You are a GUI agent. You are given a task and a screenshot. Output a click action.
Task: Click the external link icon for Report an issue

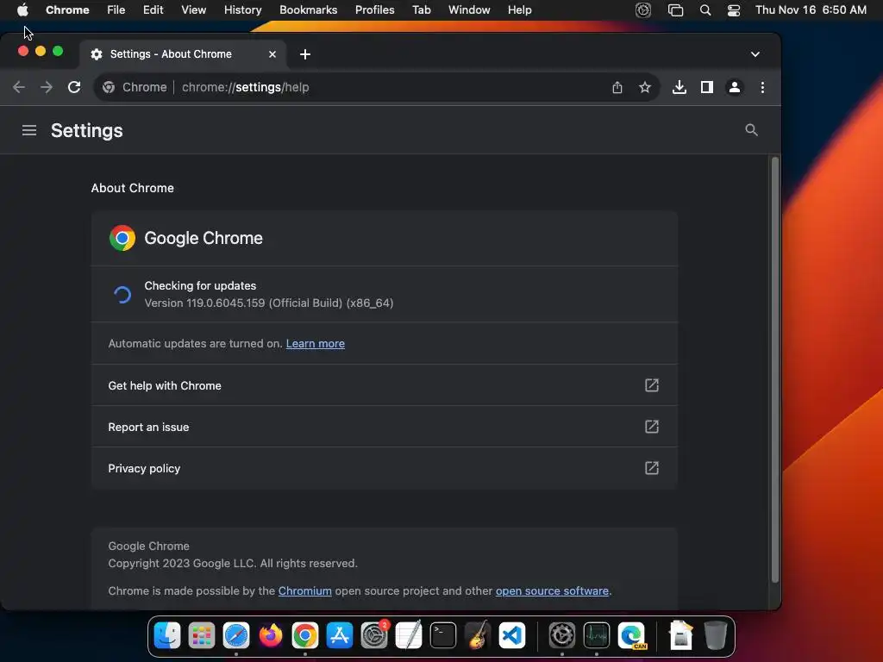point(652,427)
